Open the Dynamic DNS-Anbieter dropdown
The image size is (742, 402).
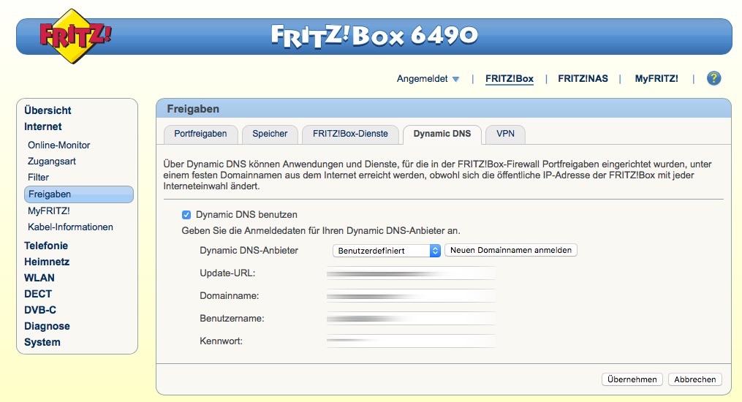pos(387,251)
